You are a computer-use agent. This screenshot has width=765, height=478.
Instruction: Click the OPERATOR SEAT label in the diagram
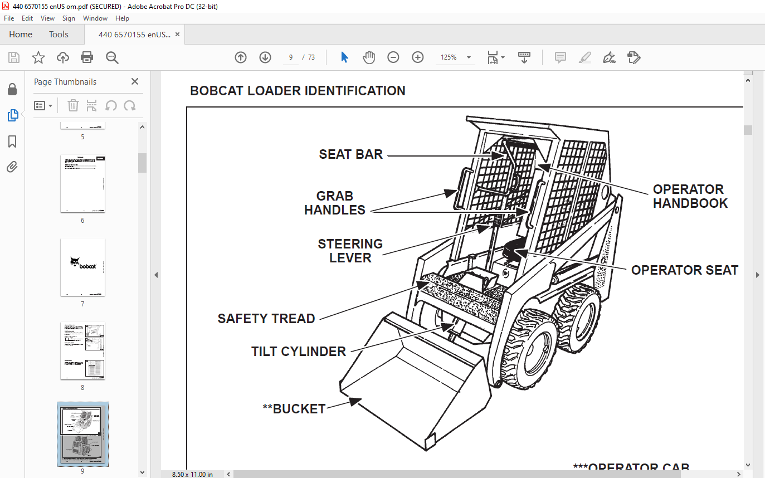tap(685, 270)
